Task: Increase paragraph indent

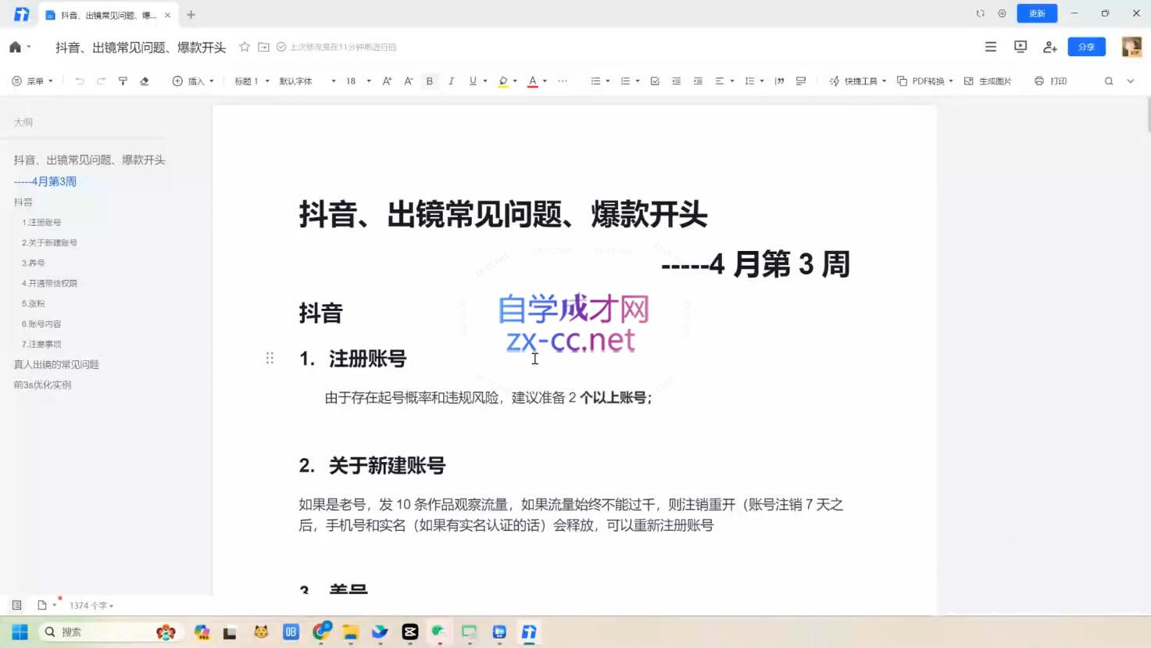Action: 698,81
